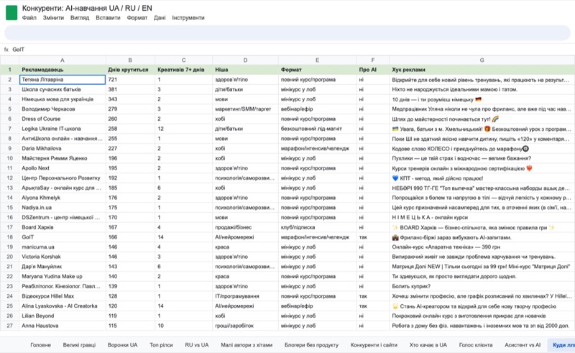Switch to the Воронки UA sheet tab
This screenshot has width=575, height=353.
(x=122, y=345)
